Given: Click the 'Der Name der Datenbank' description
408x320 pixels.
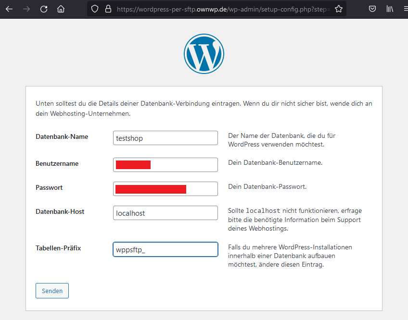Looking at the screenshot, I should (282, 140).
